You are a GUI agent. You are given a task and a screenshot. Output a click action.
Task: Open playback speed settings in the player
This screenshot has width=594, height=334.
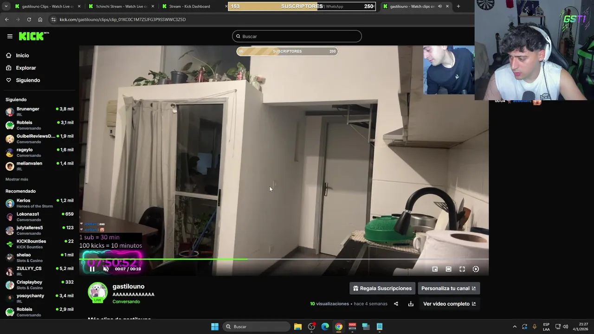click(476, 269)
